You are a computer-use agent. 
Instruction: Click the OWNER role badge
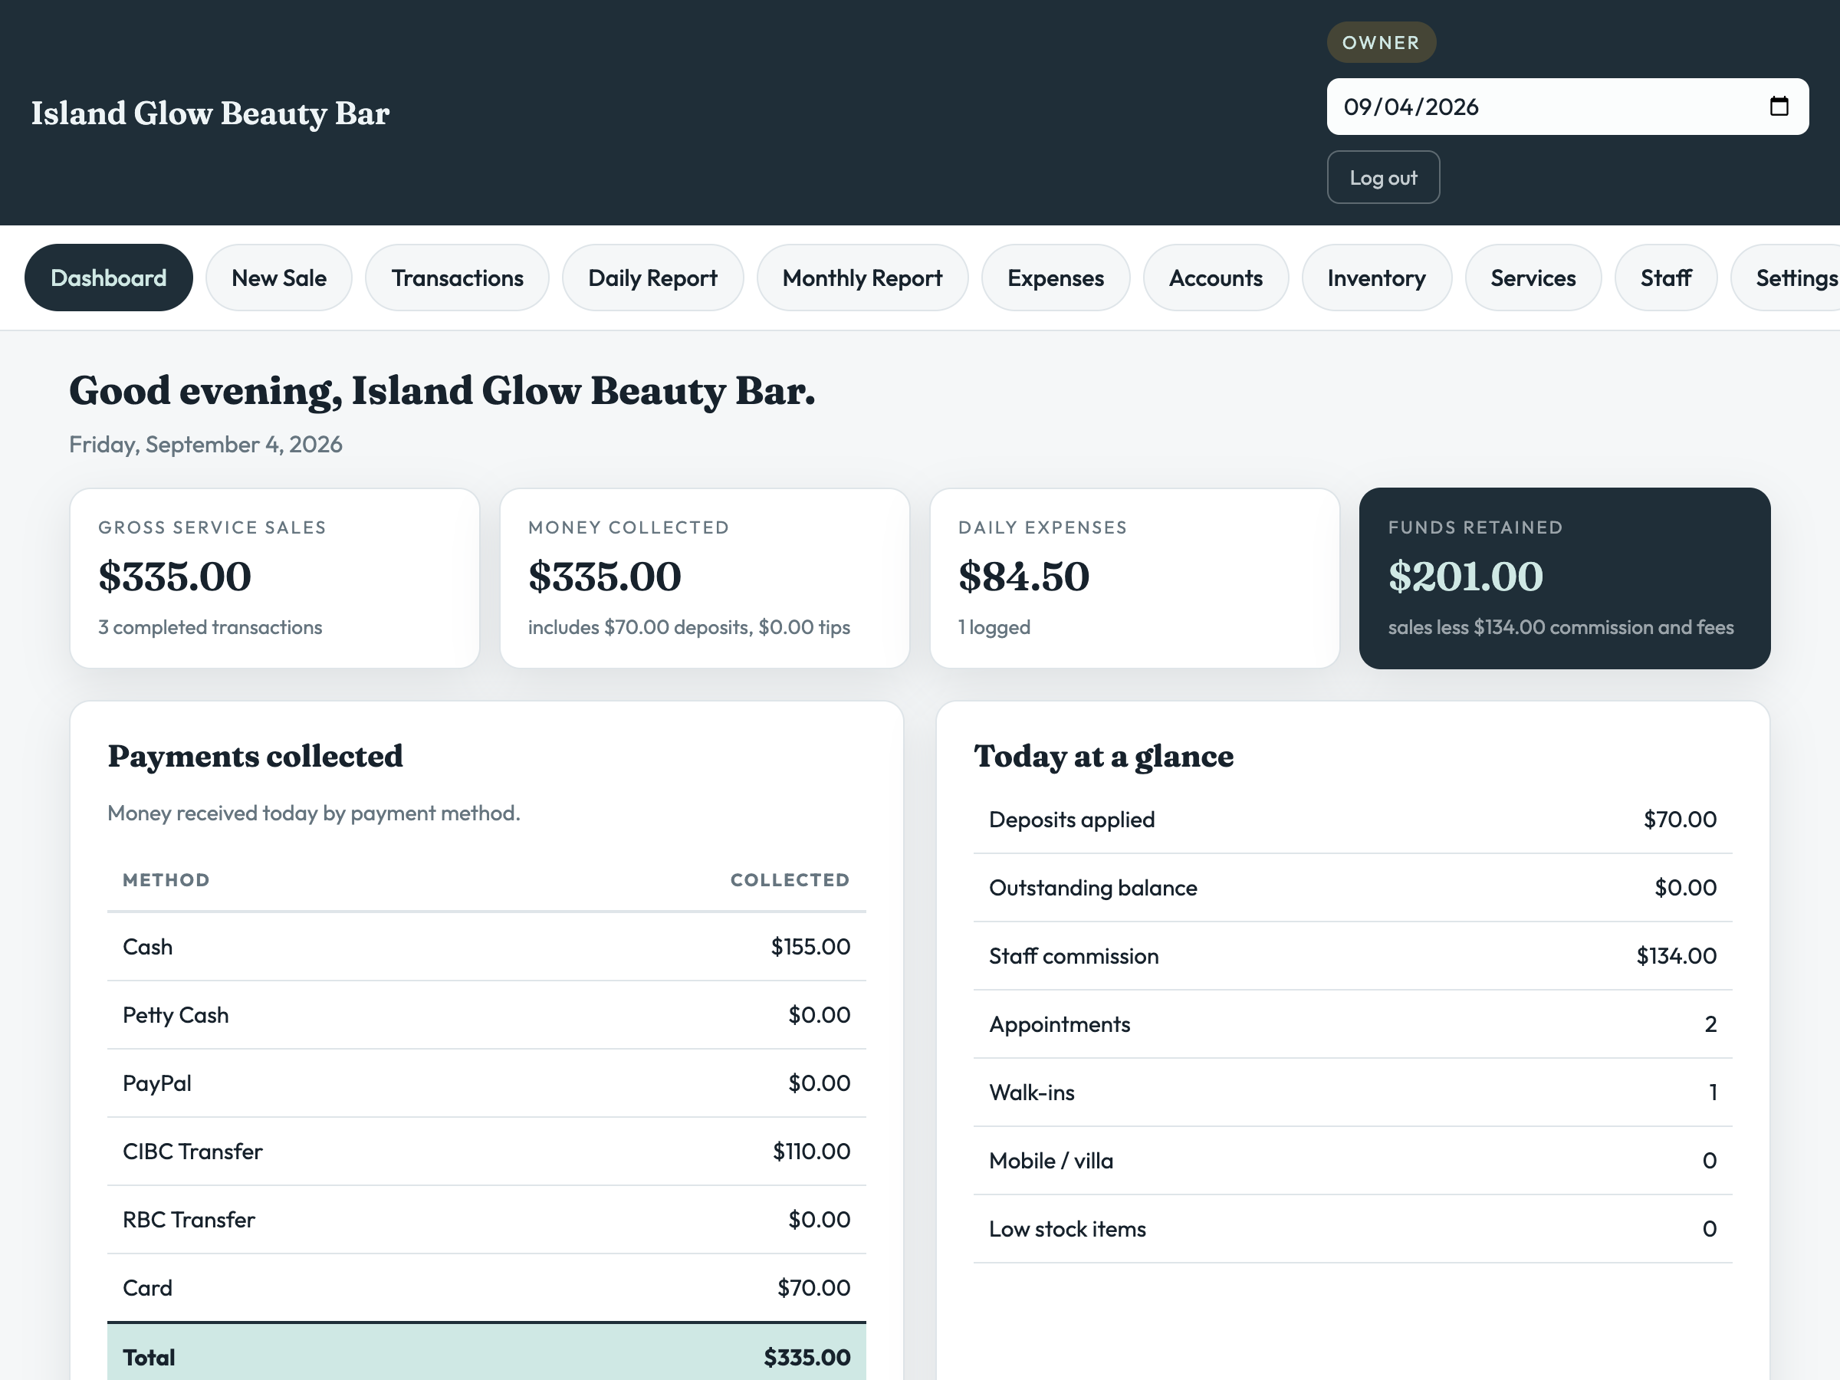coord(1381,42)
